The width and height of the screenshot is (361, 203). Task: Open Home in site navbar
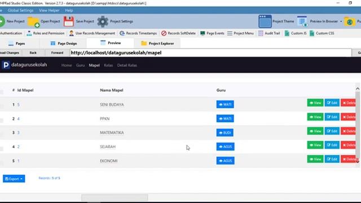pyautogui.click(x=67, y=65)
